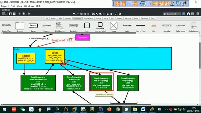Image resolution: width=201 pixels, height=113 pixels.
Task: Open the Edit menu
Action: coord(13,6)
